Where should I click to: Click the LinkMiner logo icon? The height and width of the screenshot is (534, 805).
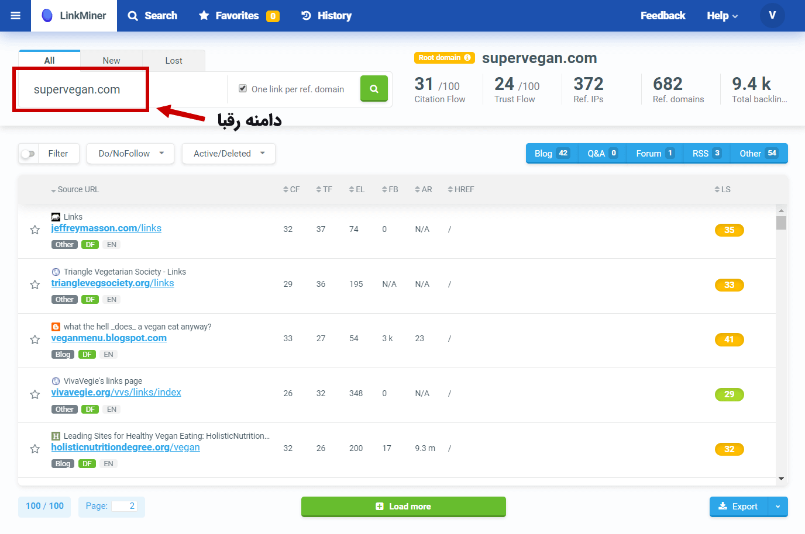point(47,16)
